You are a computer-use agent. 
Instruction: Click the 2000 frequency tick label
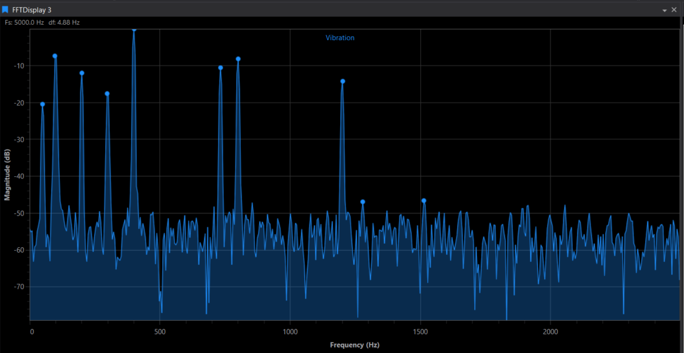pyautogui.click(x=551, y=332)
